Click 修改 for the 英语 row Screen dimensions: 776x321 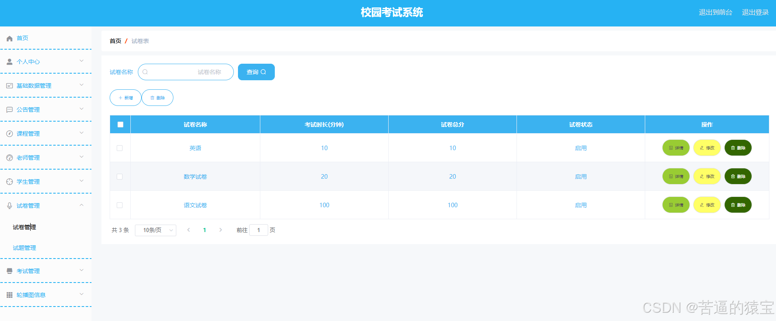[707, 148]
